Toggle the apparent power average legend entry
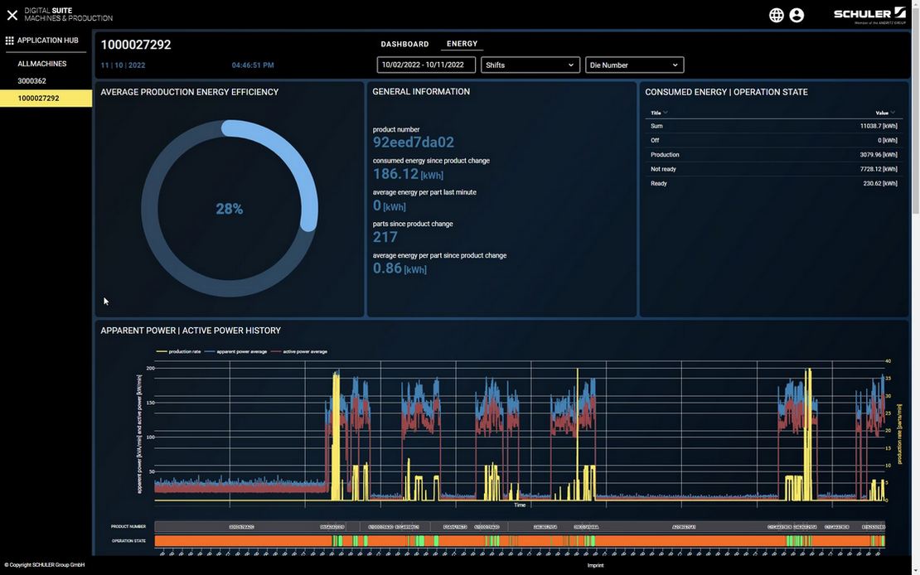The height and width of the screenshot is (575, 920). tap(236, 351)
